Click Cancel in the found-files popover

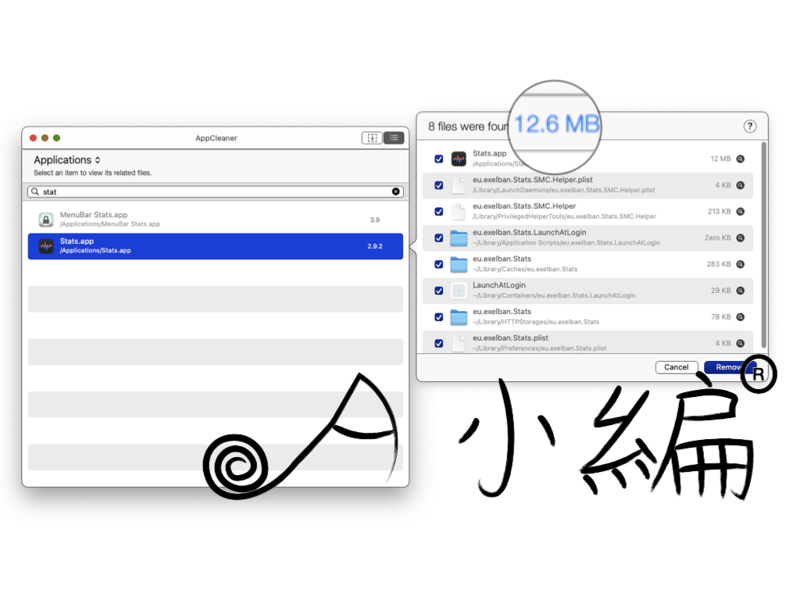click(677, 367)
